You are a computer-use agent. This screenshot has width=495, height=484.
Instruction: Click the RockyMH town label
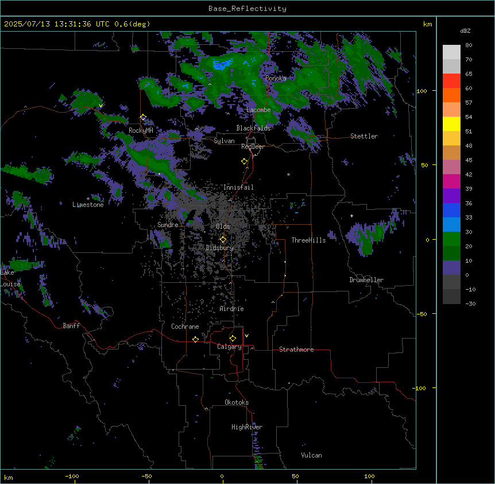(141, 130)
